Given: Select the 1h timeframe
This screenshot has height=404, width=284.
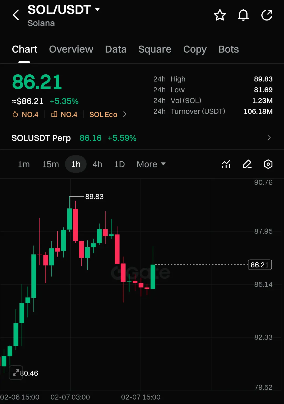Looking at the screenshot, I should (x=76, y=164).
